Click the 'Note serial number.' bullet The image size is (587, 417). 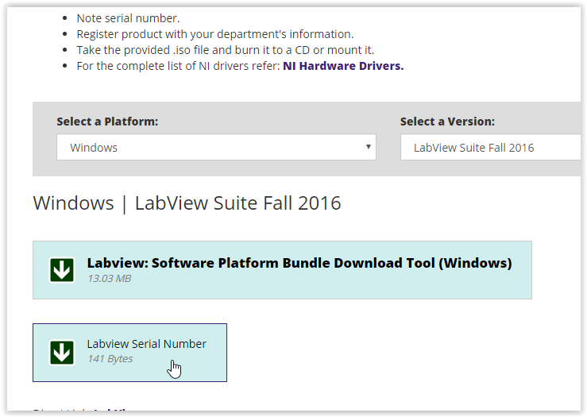(128, 18)
